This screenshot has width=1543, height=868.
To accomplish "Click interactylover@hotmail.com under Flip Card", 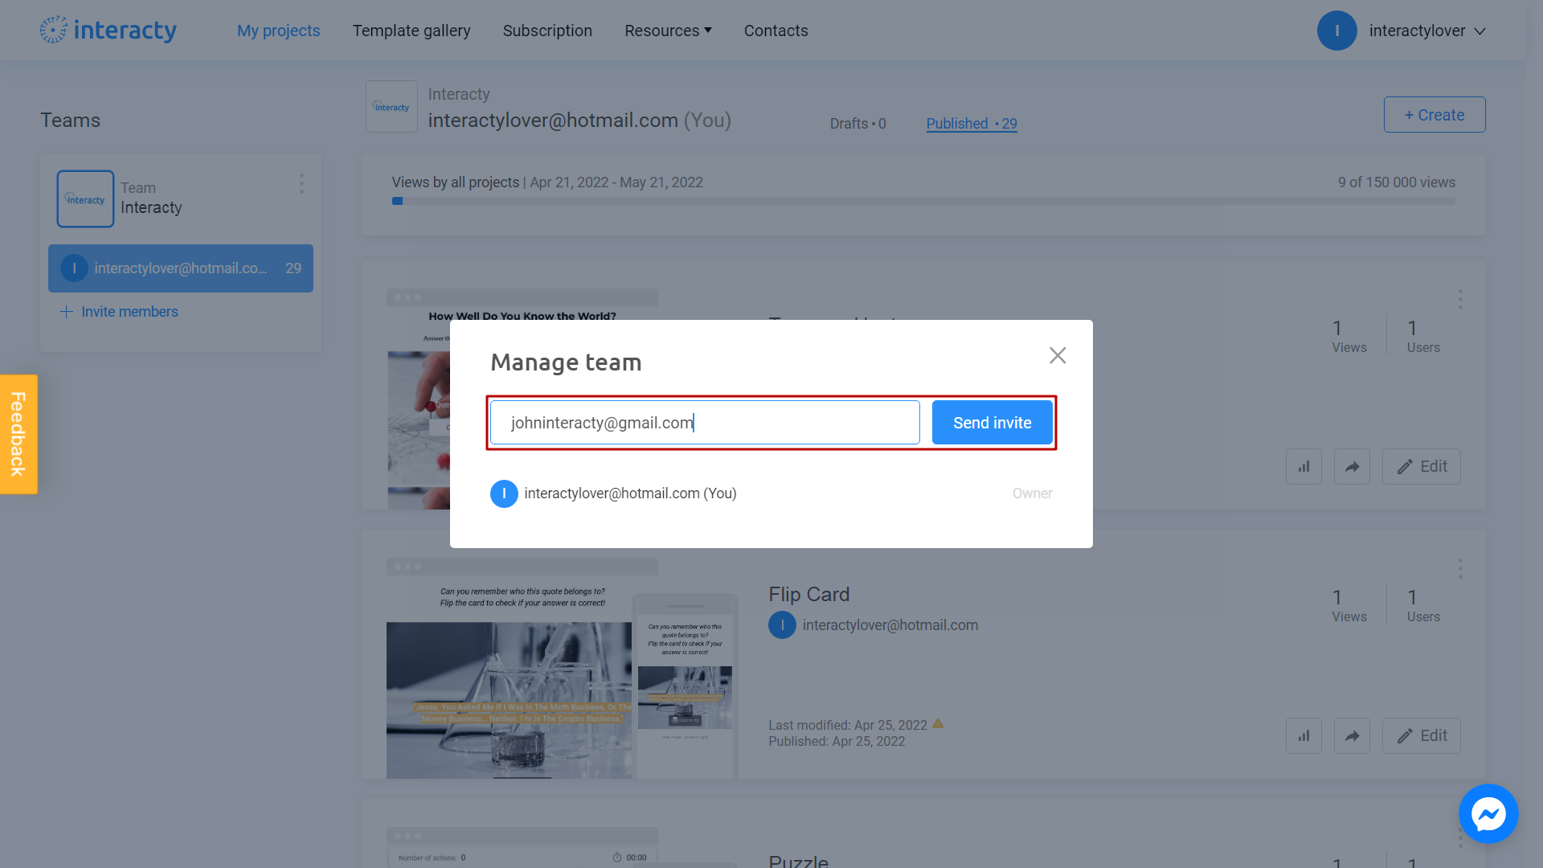I will point(890,625).
